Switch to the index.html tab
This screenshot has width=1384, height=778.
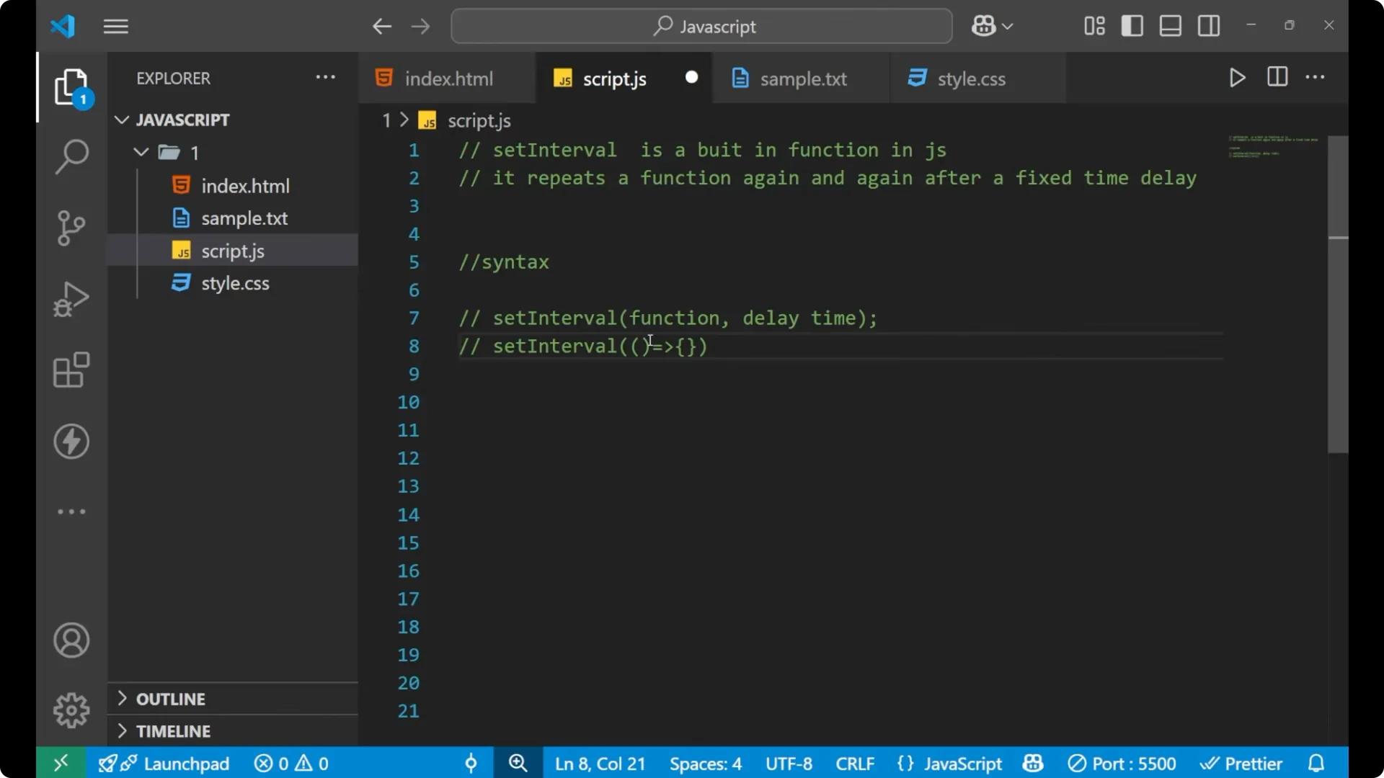point(448,78)
